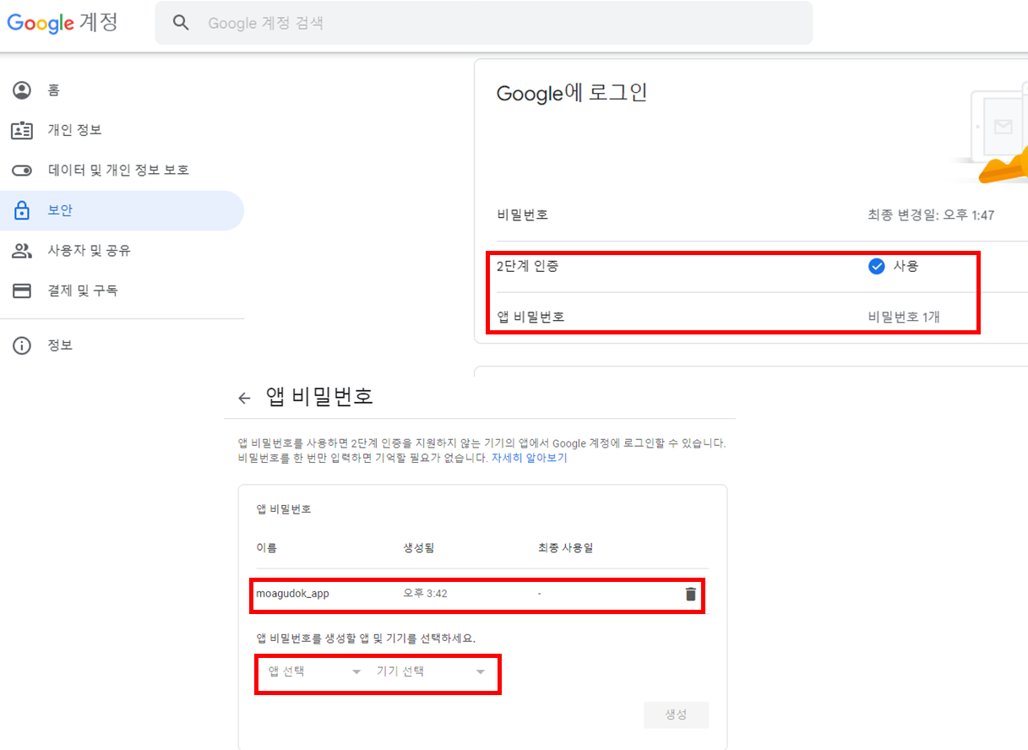Select the 보안 sidebar item

[x=122, y=210]
